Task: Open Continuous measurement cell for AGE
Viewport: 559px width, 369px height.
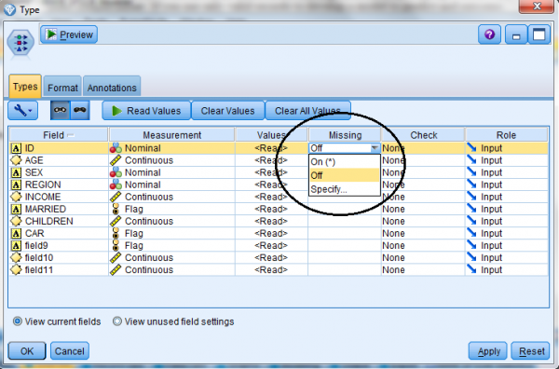Action: [171, 160]
